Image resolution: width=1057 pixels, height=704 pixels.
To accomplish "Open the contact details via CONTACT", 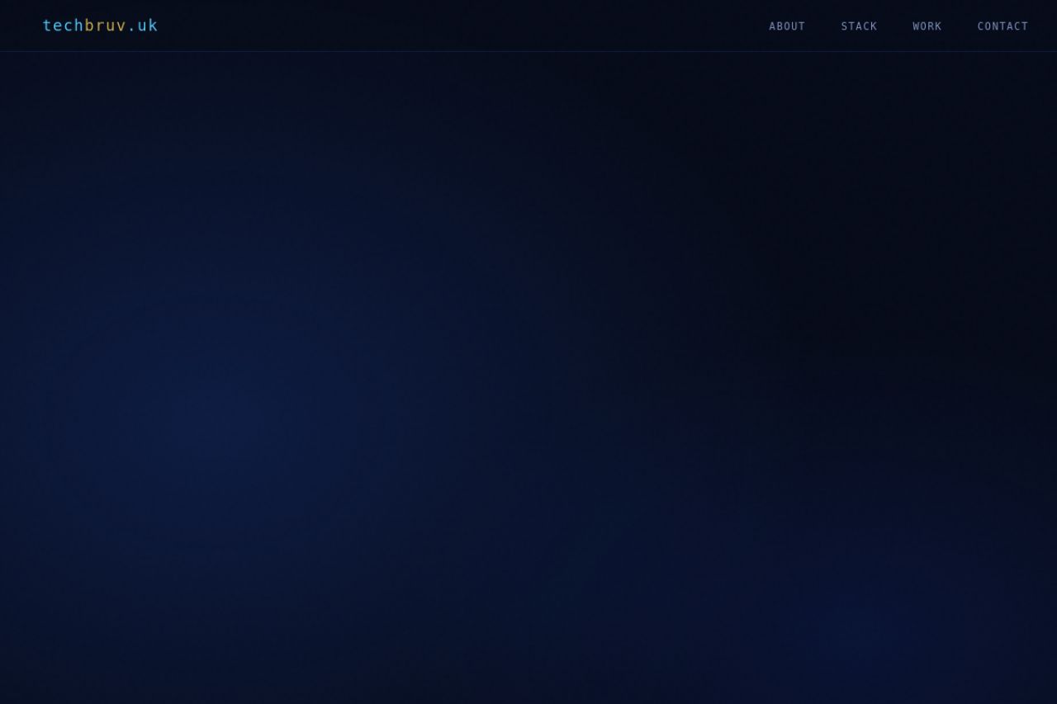I will [x=1002, y=26].
